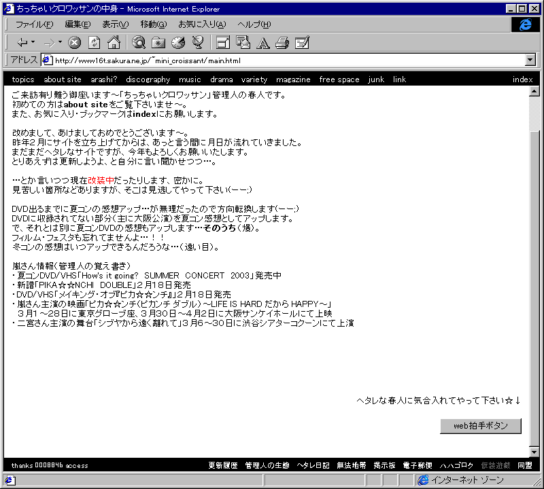The height and width of the screenshot is (489, 544).
Task: Open the junk link
Action: (376, 79)
